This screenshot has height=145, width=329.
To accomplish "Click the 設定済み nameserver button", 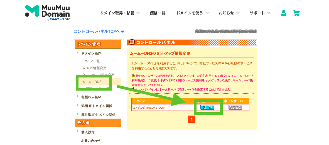I will (x=235, y=107).
